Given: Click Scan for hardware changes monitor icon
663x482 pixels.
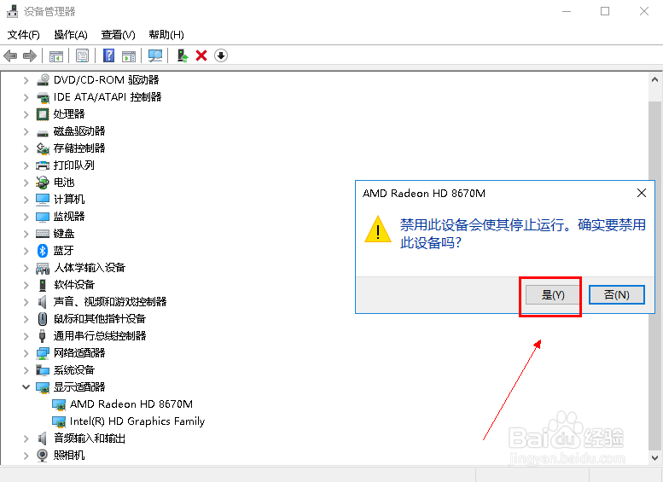Looking at the screenshot, I should (155, 55).
